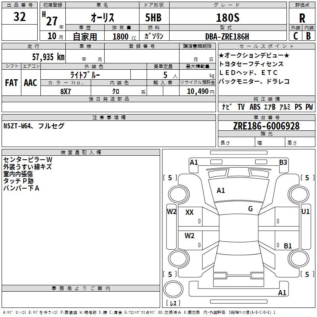This screenshot has height=317, width=317.
Task: Select exterior color ライトブルー
Action: point(85,75)
